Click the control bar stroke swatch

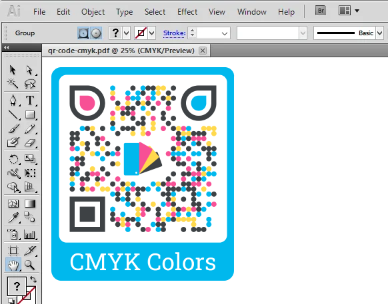point(141,33)
